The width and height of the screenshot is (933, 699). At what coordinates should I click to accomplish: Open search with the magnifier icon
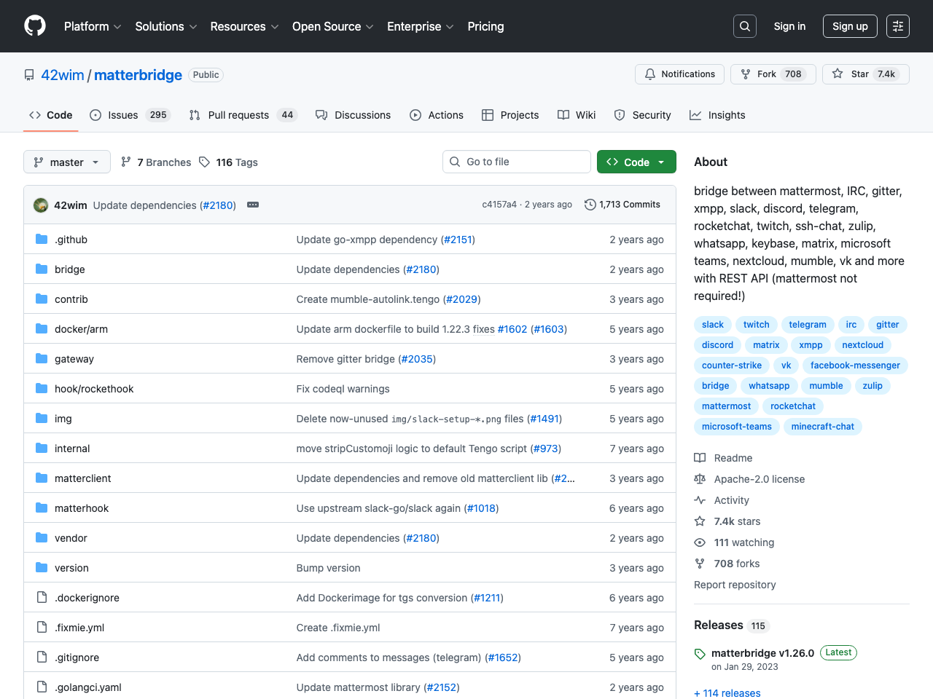click(744, 26)
